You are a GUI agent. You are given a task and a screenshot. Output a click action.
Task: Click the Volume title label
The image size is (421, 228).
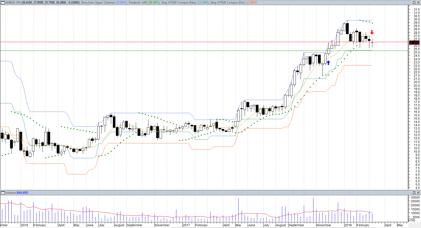(x=10, y=193)
